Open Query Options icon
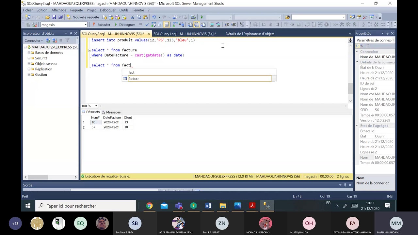418x235 pixels. [160, 24]
